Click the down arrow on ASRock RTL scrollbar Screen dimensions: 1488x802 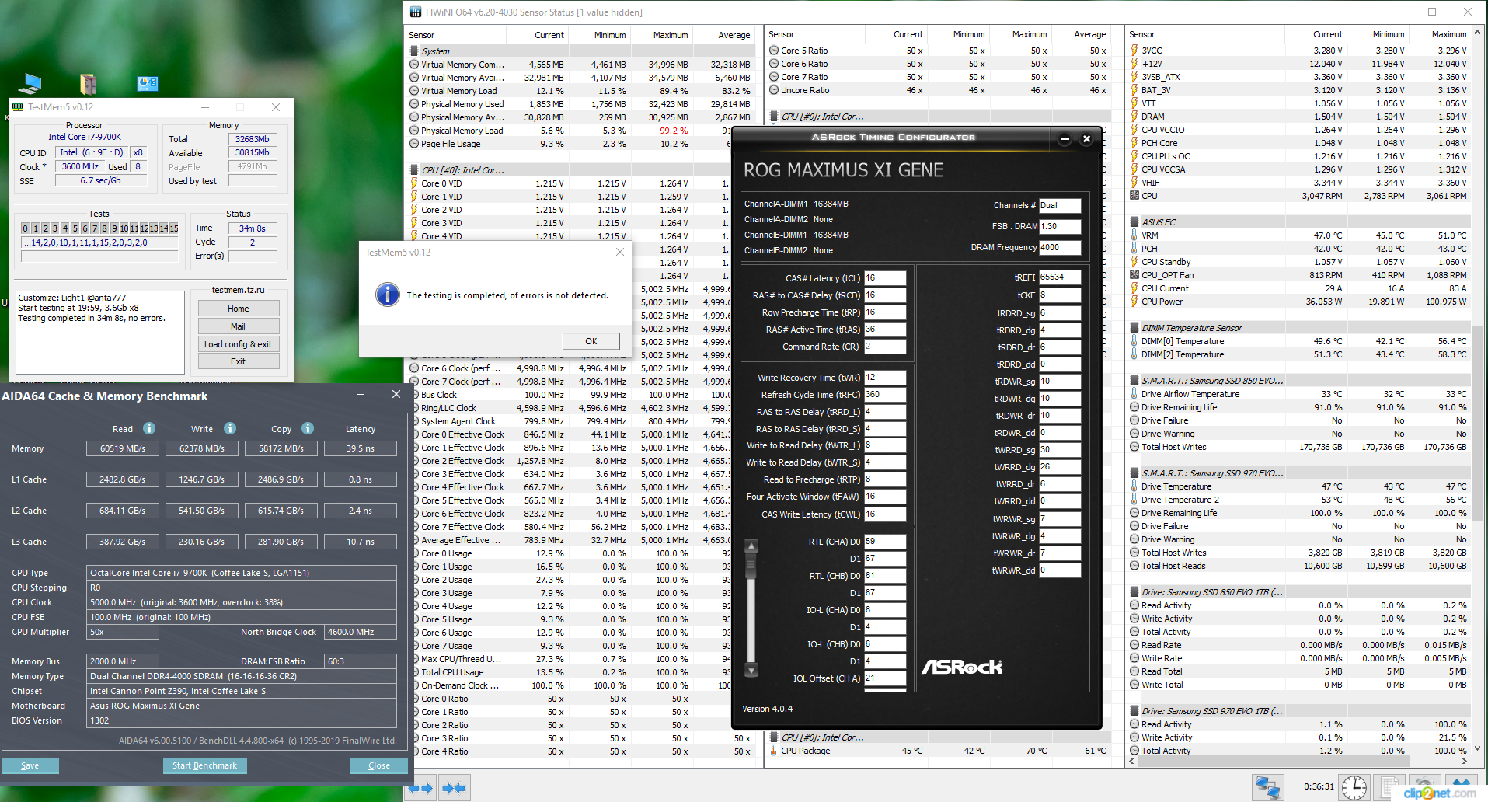[x=751, y=669]
